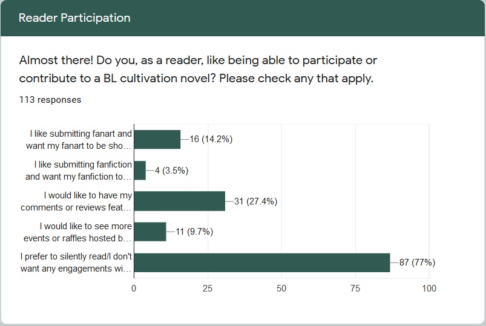Click the "16 (14.2%)" value label
Viewport: 486px width, 326px height.
click(212, 139)
